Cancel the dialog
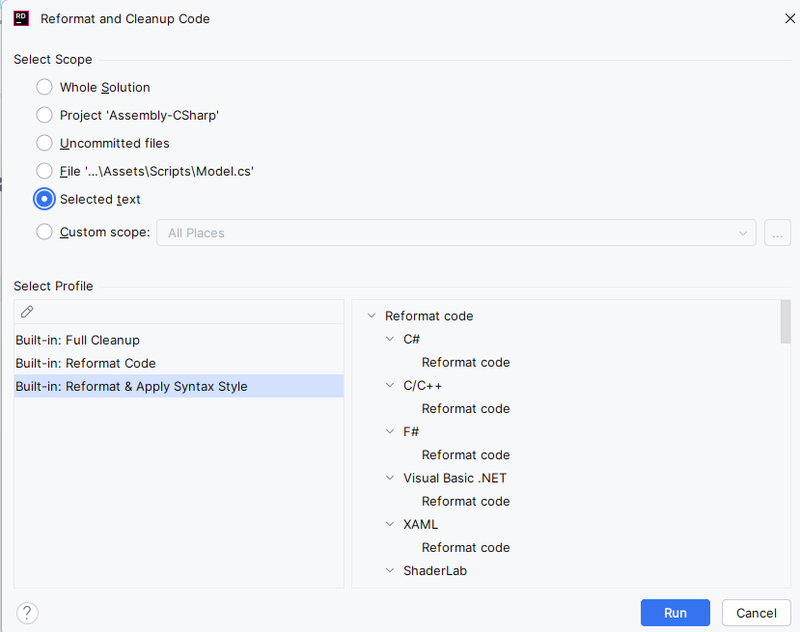The height and width of the screenshot is (632, 800). pyautogui.click(x=756, y=613)
